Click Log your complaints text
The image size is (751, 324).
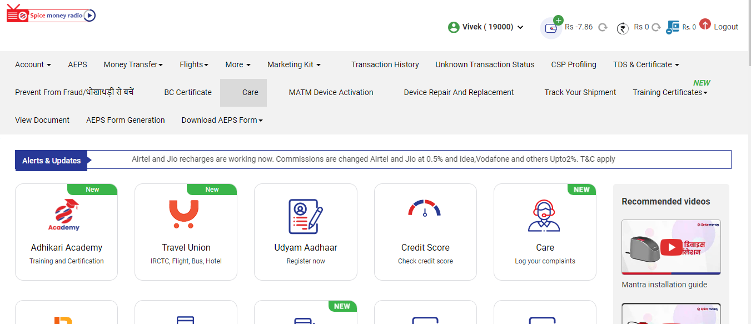coord(545,261)
